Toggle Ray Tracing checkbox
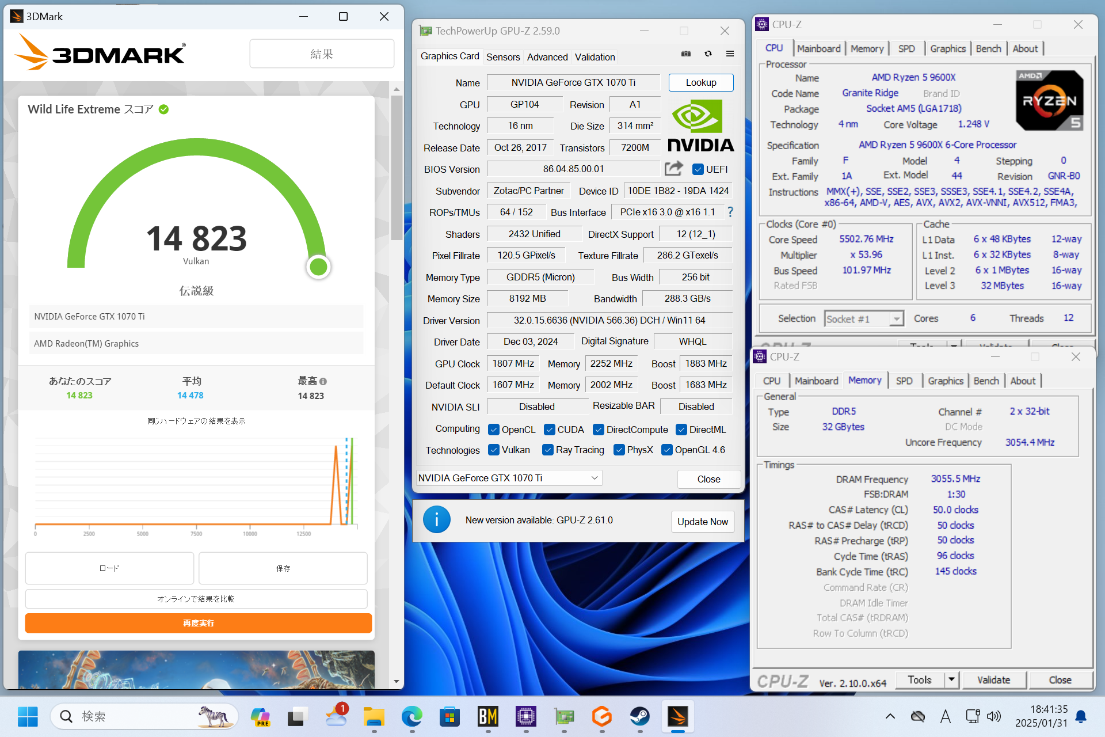The height and width of the screenshot is (737, 1105). tap(548, 450)
